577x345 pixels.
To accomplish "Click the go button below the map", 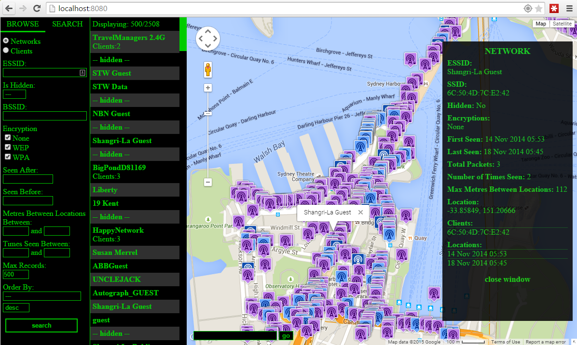I will pos(286,336).
